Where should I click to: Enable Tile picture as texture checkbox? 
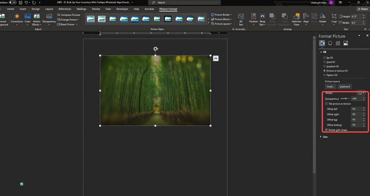(326, 104)
